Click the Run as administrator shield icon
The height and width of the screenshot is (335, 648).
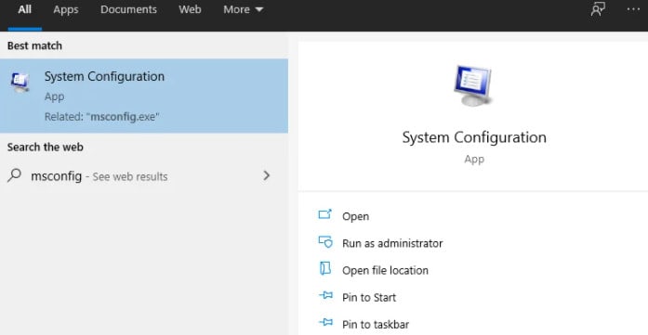tap(325, 242)
